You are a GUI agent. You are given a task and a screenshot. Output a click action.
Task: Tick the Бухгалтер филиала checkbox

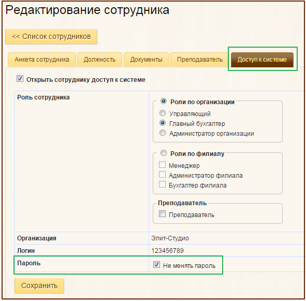coord(162,184)
